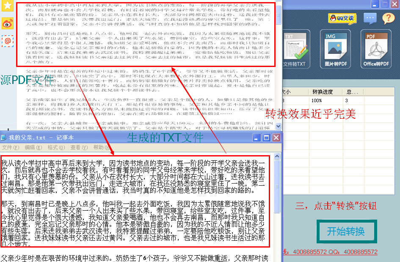Open the 查看(V) menu in Notepad
Image resolution: width=400 pixels, height=262 pixels.
coord(79,148)
